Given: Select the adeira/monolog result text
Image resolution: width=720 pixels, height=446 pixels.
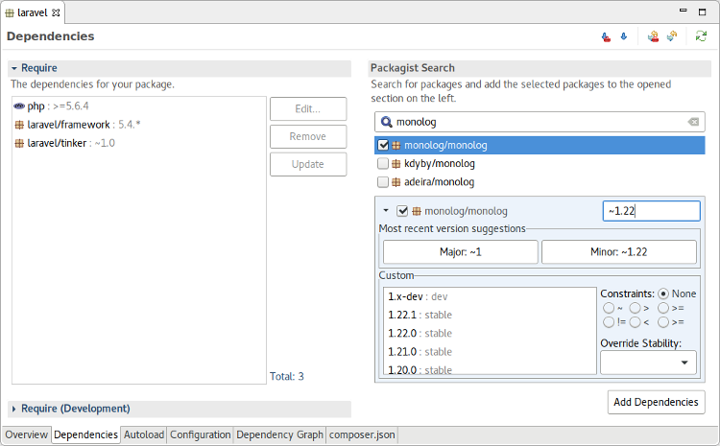Looking at the screenshot, I should (x=439, y=182).
